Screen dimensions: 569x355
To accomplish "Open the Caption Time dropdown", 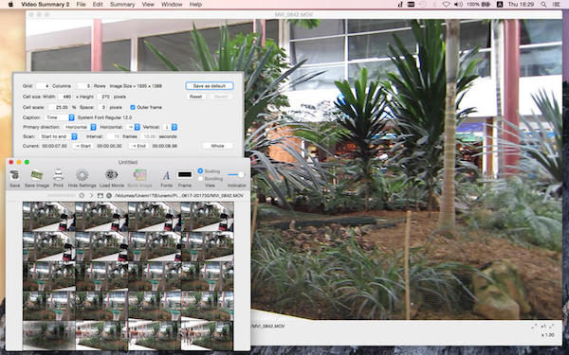I will coord(60,117).
